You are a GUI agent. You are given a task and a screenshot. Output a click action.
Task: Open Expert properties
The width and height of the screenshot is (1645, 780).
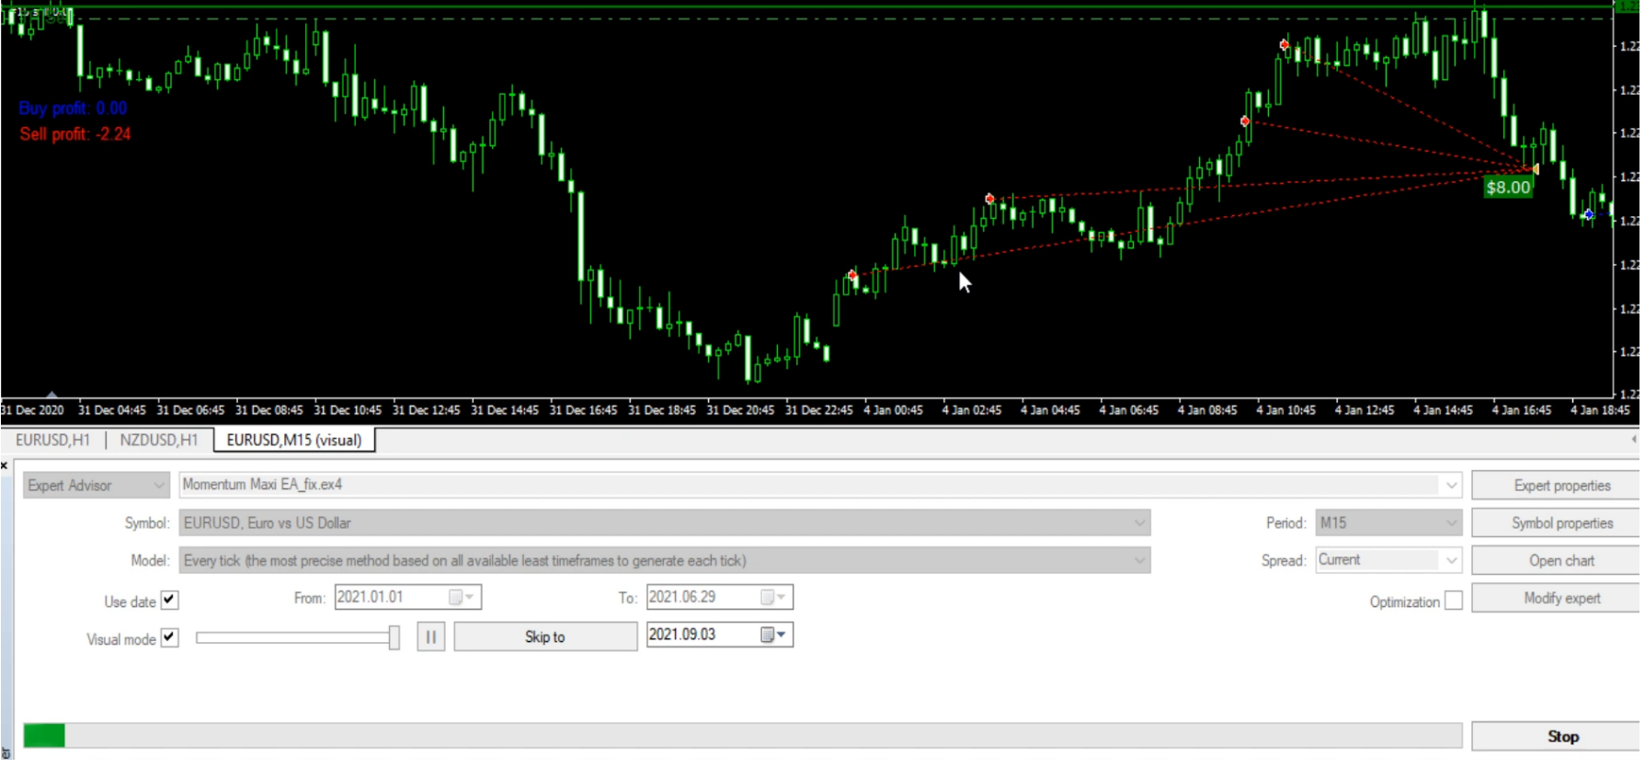(1561, 486)
